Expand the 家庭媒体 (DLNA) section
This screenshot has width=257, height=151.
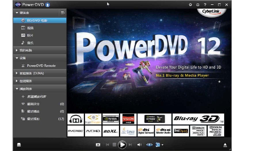(31, 73)
